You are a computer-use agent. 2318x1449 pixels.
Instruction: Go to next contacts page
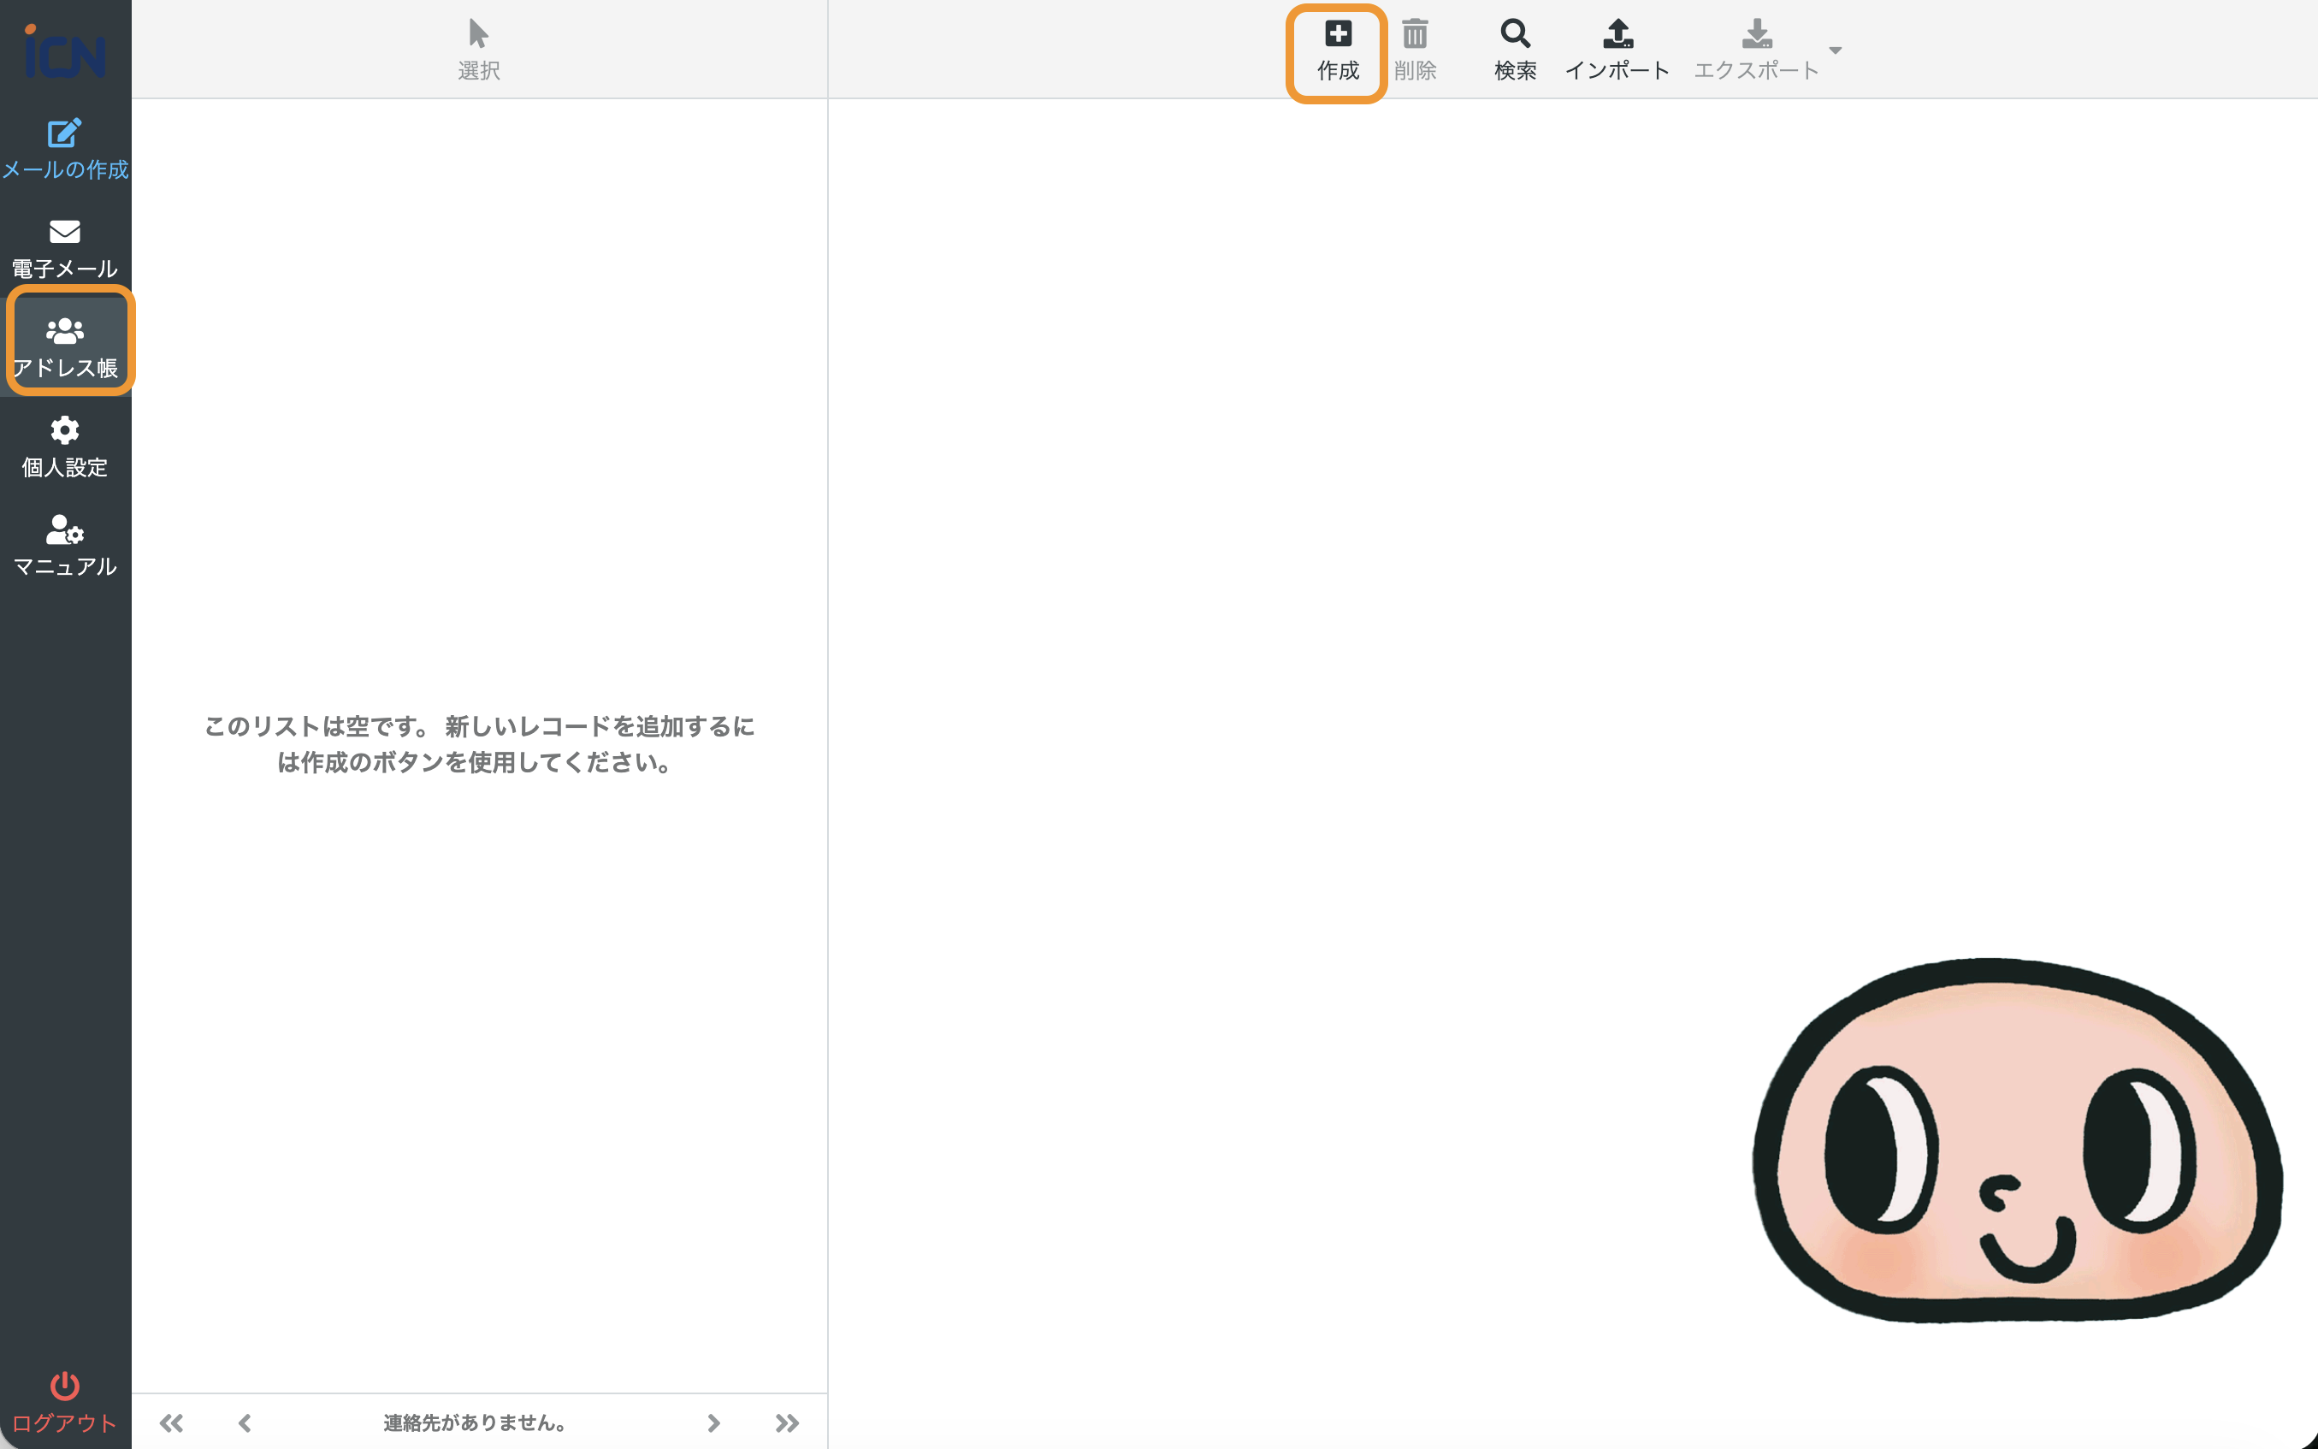click(713, 1422)
